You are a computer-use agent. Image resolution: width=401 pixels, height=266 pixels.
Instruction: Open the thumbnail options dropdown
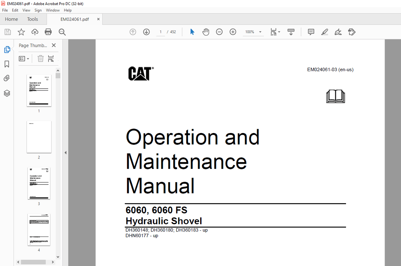(24, 59)
